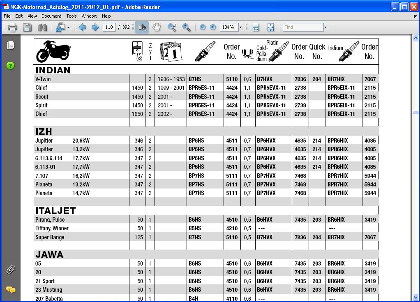Click order number 4210
Image resolution: width=420 pixels, height=302 pixels.
(232, 228)
